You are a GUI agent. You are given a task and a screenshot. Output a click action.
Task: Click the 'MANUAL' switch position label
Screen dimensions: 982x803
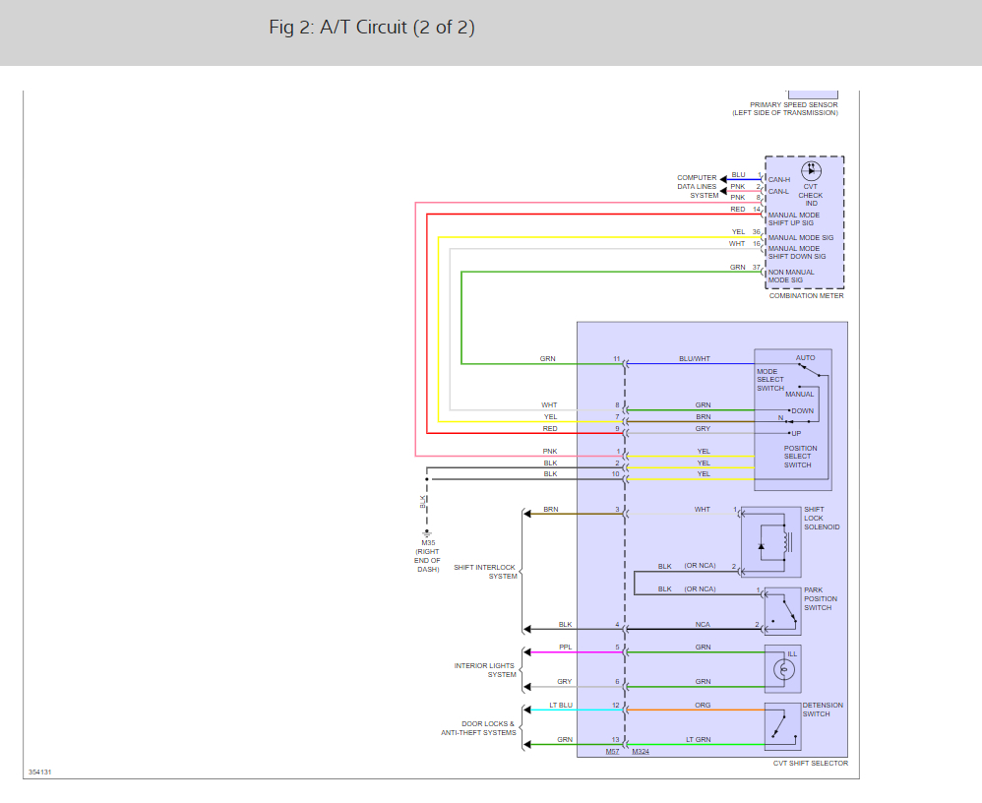pyautogui.click(x=800, y=394)
